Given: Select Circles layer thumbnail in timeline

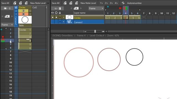Looking at the screenshot, I should (x=69, y=17).
